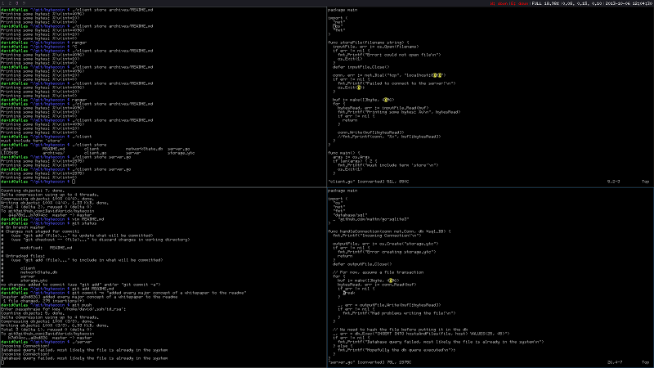Screen dimensions: 654x368
Task: Click the 'args := os.Args' line
Action: [351, 157]
